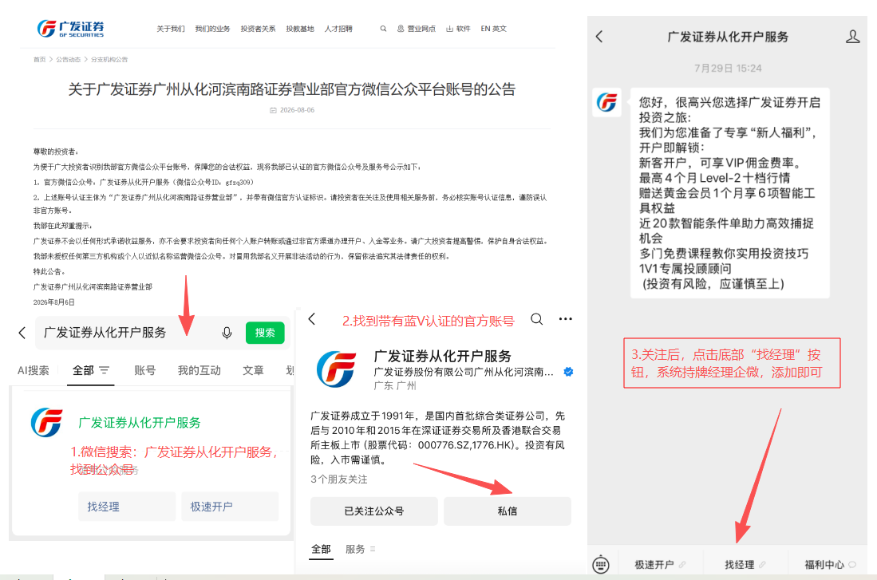This screenshot has width=877, height=580.
Task: Open account profile person icon in chat
Action: click(x=852, y=37)
